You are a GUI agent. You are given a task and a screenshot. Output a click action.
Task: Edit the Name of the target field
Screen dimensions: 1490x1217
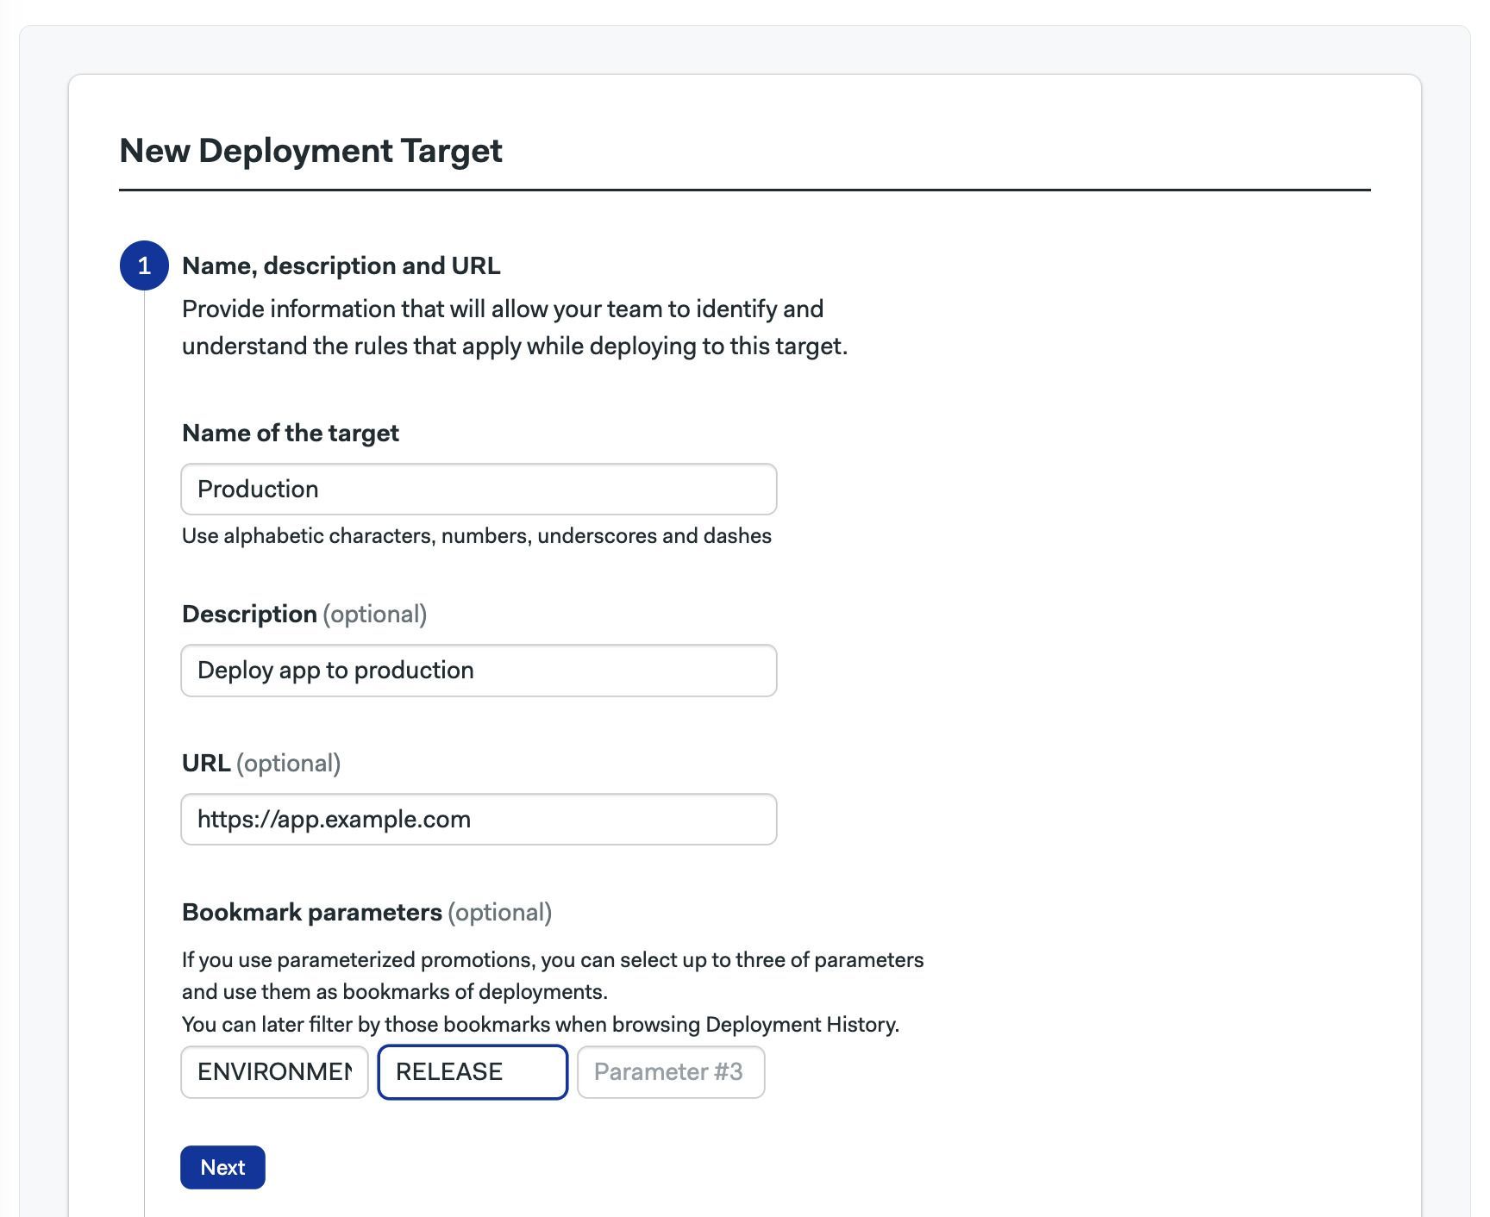tap(479, 490)
